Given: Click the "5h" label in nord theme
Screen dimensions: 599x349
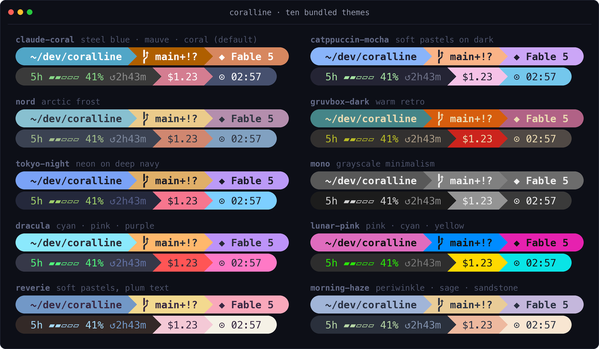Looking at the screenshot, I should [x=37, y=139].
